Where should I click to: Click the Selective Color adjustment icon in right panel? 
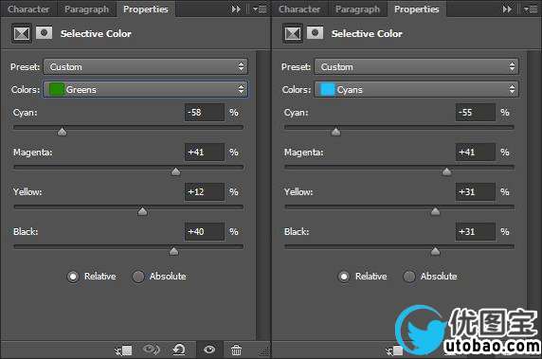point(293,33)
